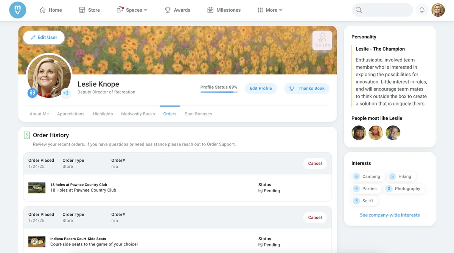
Task: Click the Top 10% badge icon
Action: pyautogui.click(x=322, y=40)
